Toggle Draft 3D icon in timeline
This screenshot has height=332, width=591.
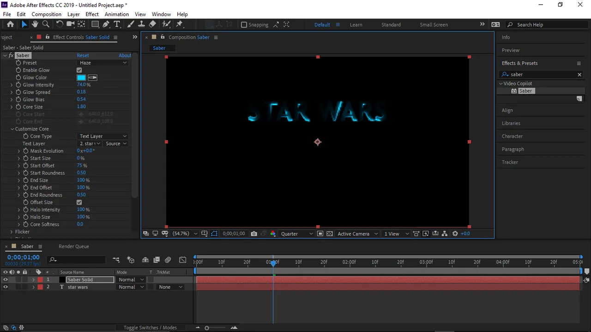point(131,260)
